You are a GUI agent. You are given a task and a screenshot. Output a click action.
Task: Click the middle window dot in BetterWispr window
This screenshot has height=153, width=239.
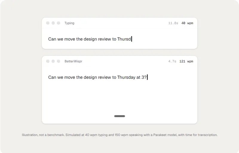coord(53,61)
